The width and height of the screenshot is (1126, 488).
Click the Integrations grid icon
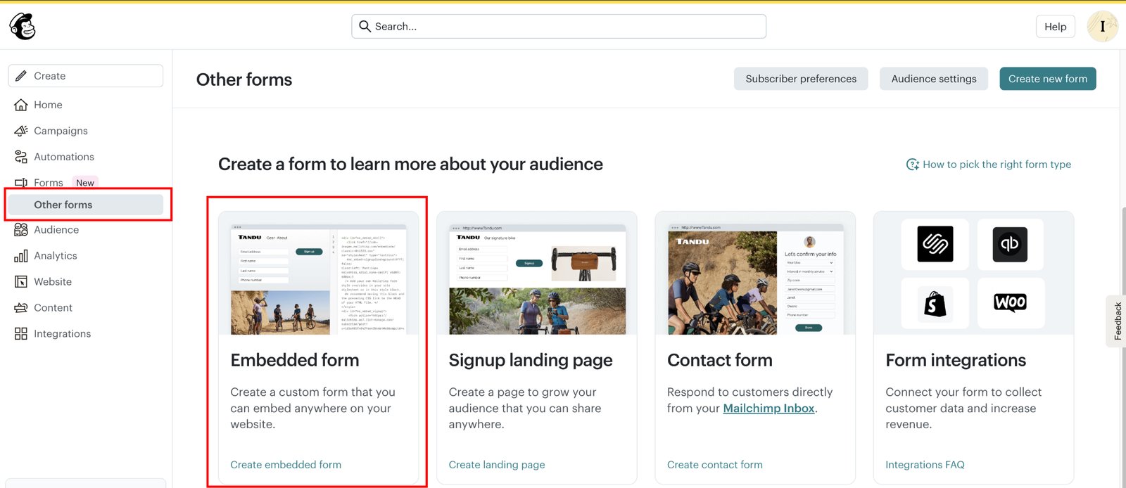pyautogui.click(x=21, y=334)
